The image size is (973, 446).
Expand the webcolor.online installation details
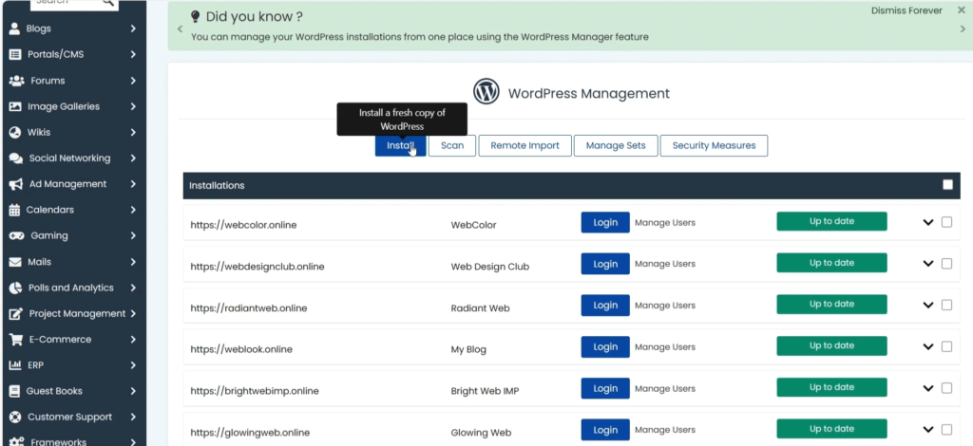(928, 222)
